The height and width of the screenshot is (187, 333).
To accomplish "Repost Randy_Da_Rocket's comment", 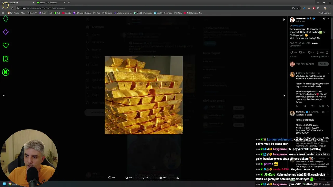I will [305, 106].
